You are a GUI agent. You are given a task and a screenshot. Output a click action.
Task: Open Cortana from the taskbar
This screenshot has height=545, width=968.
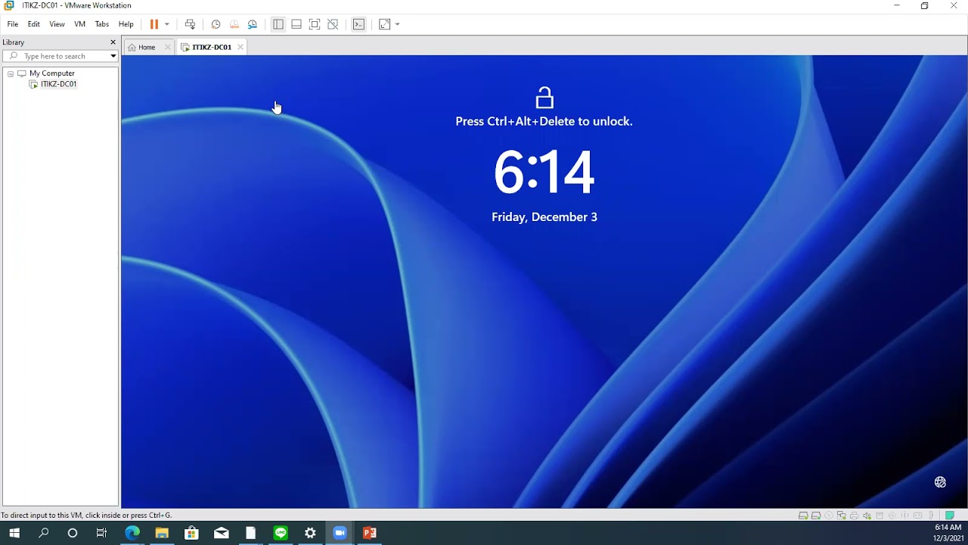click(x=73, y=533)
